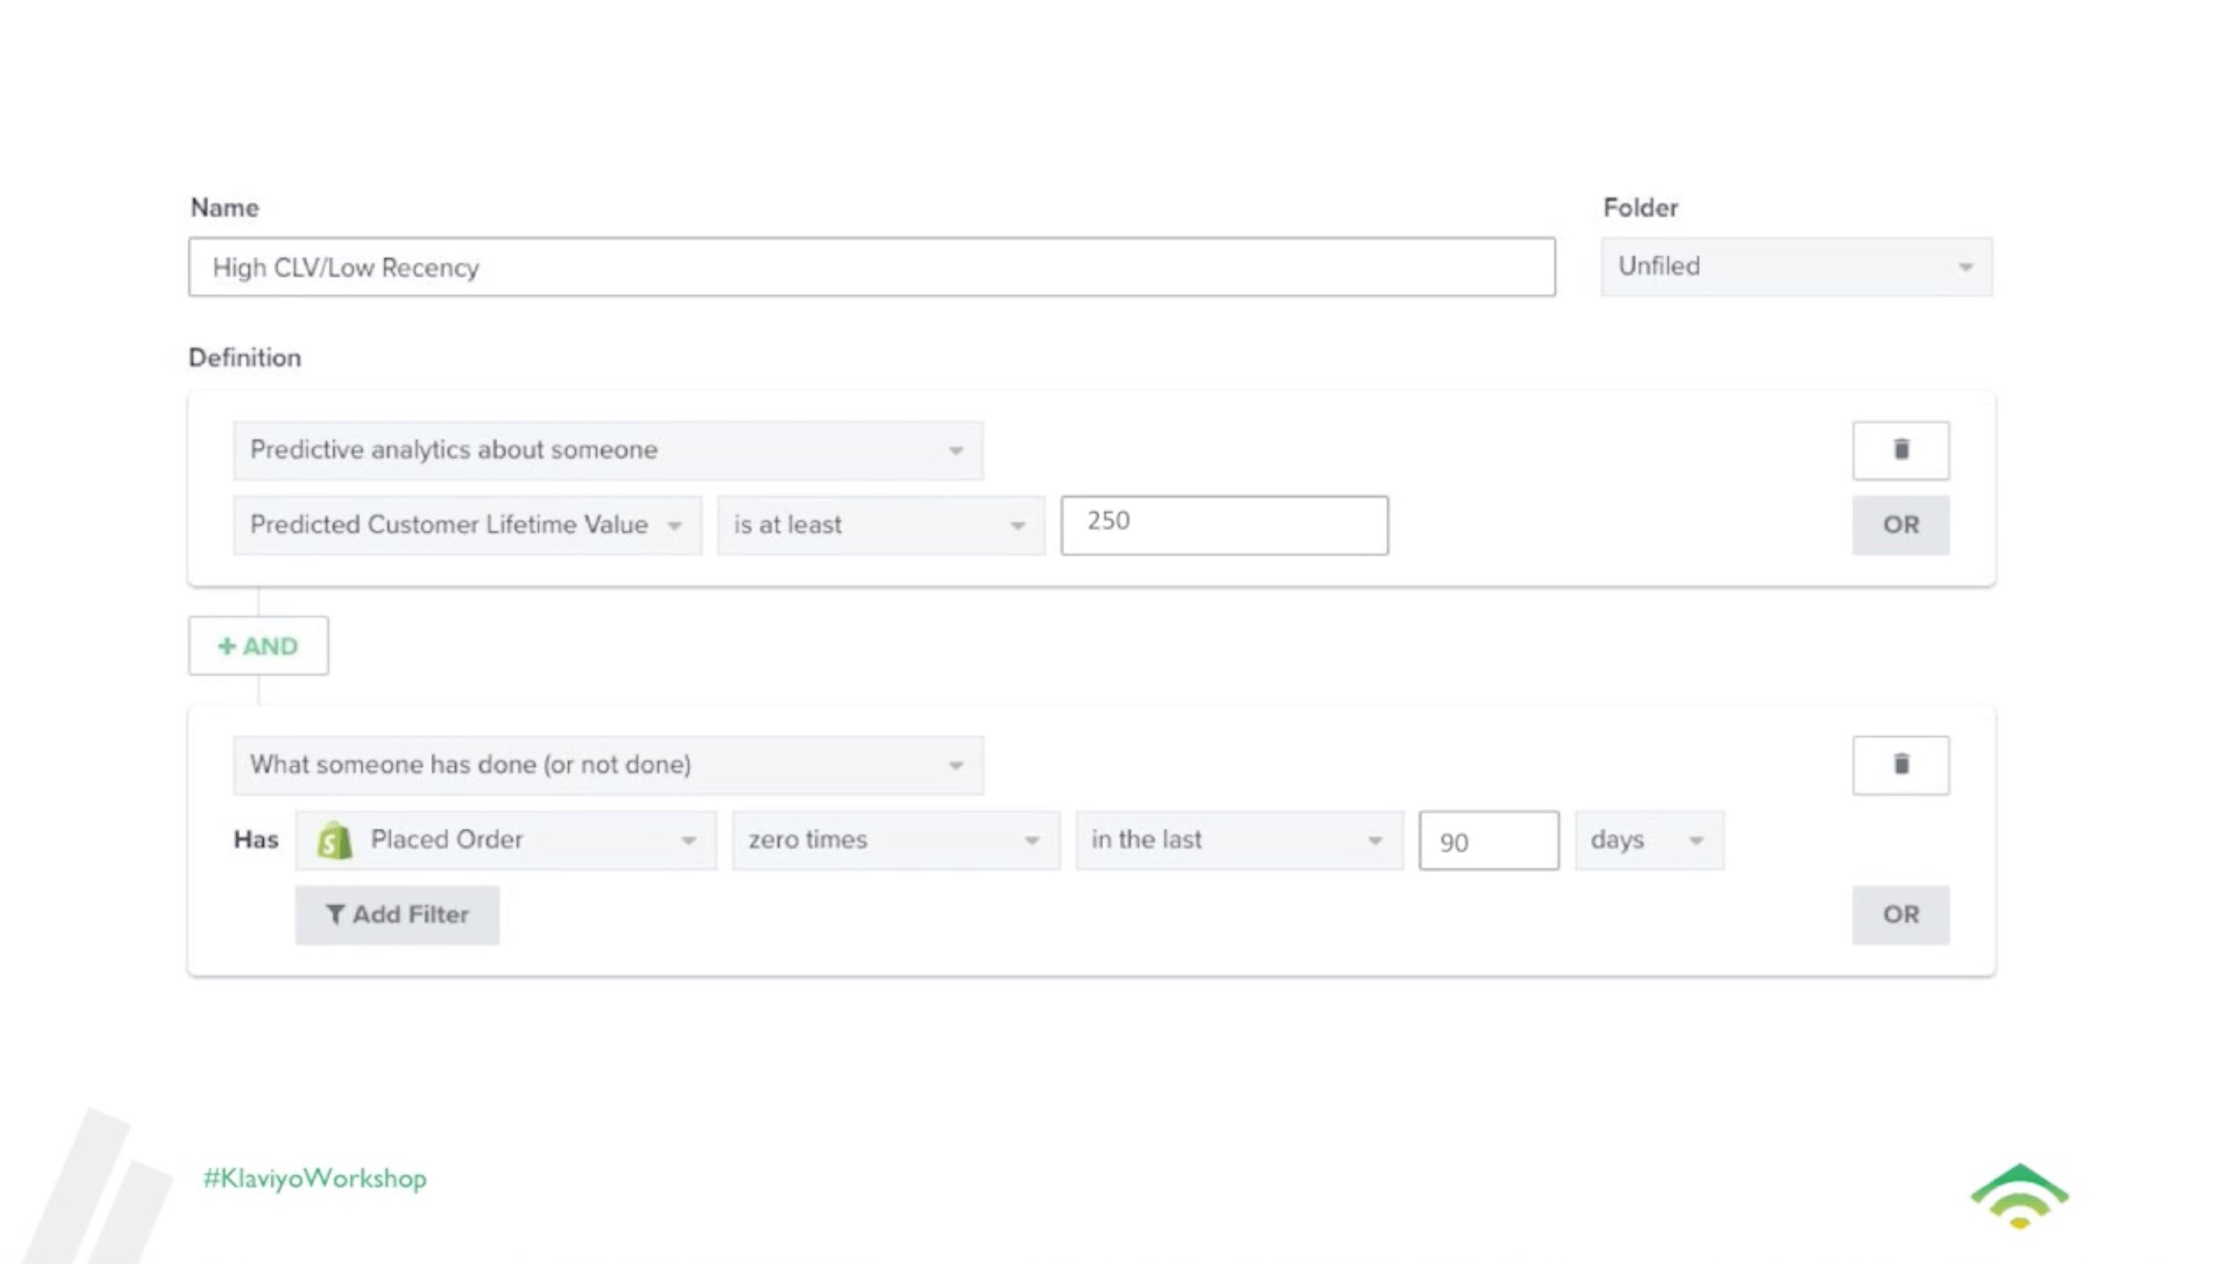Screen dimensions: 2214x1264
Task: Open the 'is at least' operator dropdown
Action: click(879, 525)
